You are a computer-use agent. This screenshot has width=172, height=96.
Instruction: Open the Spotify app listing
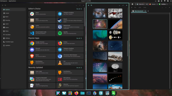[x=70, y=33]
